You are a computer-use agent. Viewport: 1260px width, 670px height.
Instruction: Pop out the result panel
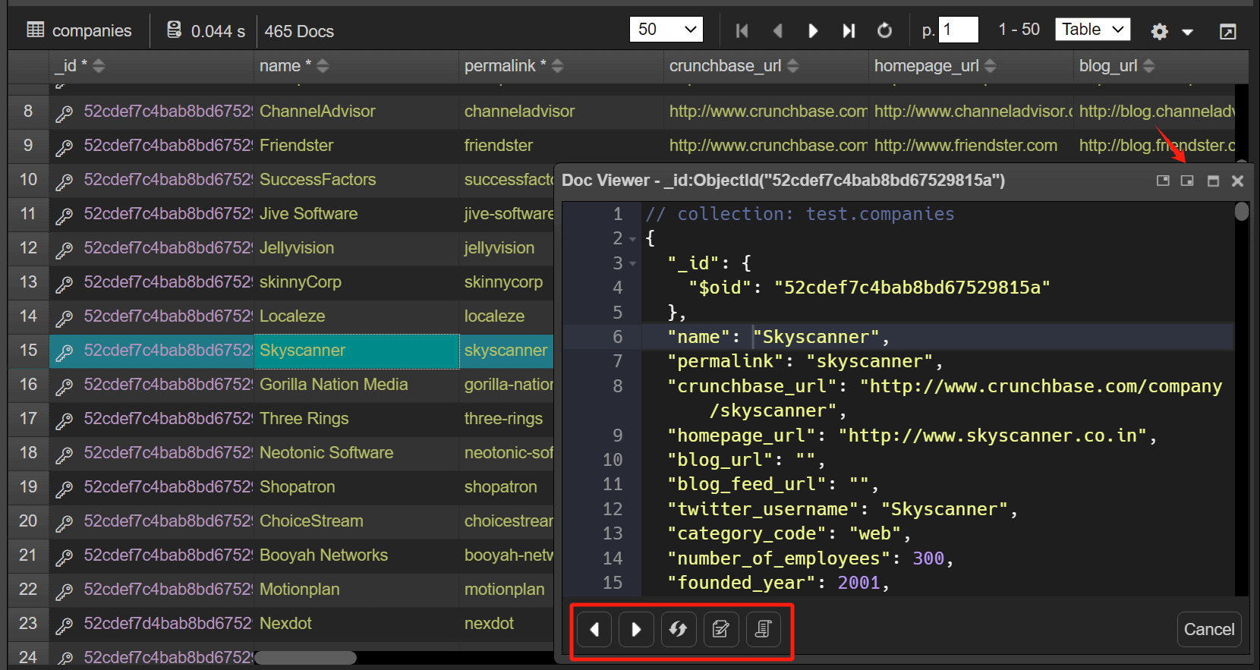[1227, 31]
